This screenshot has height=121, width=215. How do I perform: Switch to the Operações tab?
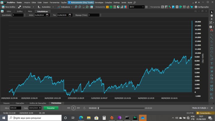(x=20, y=103)
